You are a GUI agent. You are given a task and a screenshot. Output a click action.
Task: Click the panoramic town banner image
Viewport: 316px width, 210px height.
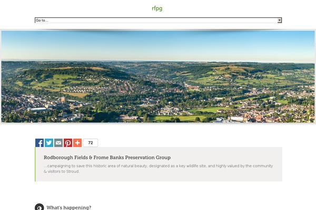[158, 77]
